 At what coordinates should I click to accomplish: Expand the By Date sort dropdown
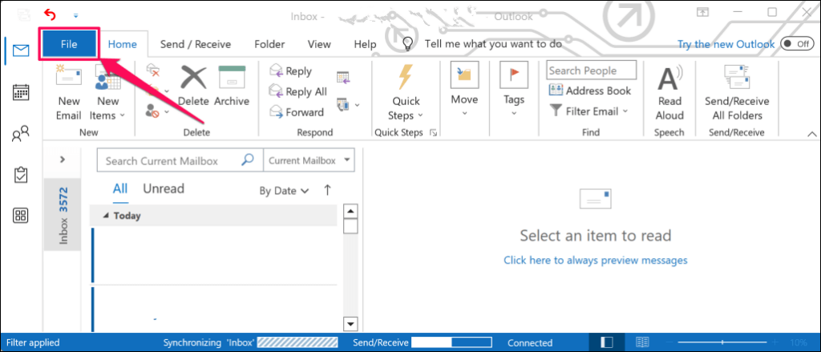coord(284,191)
